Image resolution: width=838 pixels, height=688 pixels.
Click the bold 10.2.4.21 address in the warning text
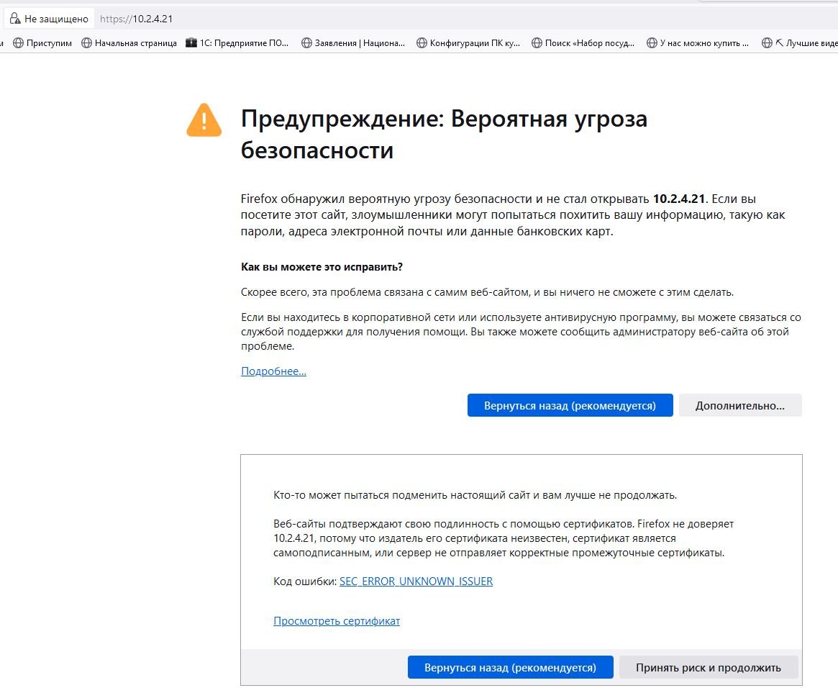679,199
